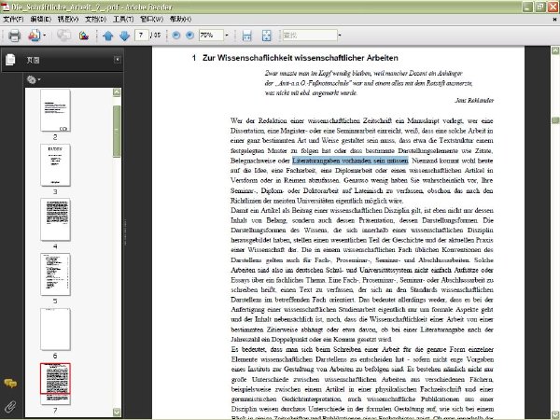The image size is (560, 420).
Task: Expand the Pages panel gear options menu
Action: (x=34, y=79)
